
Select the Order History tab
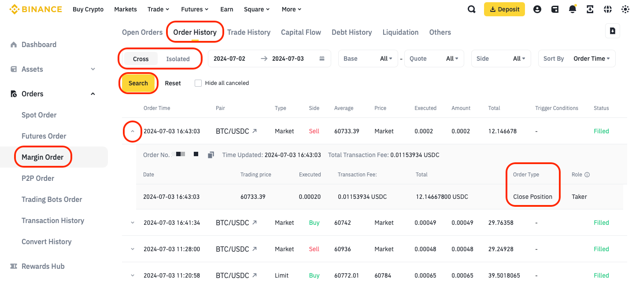(x=195, y=32)
